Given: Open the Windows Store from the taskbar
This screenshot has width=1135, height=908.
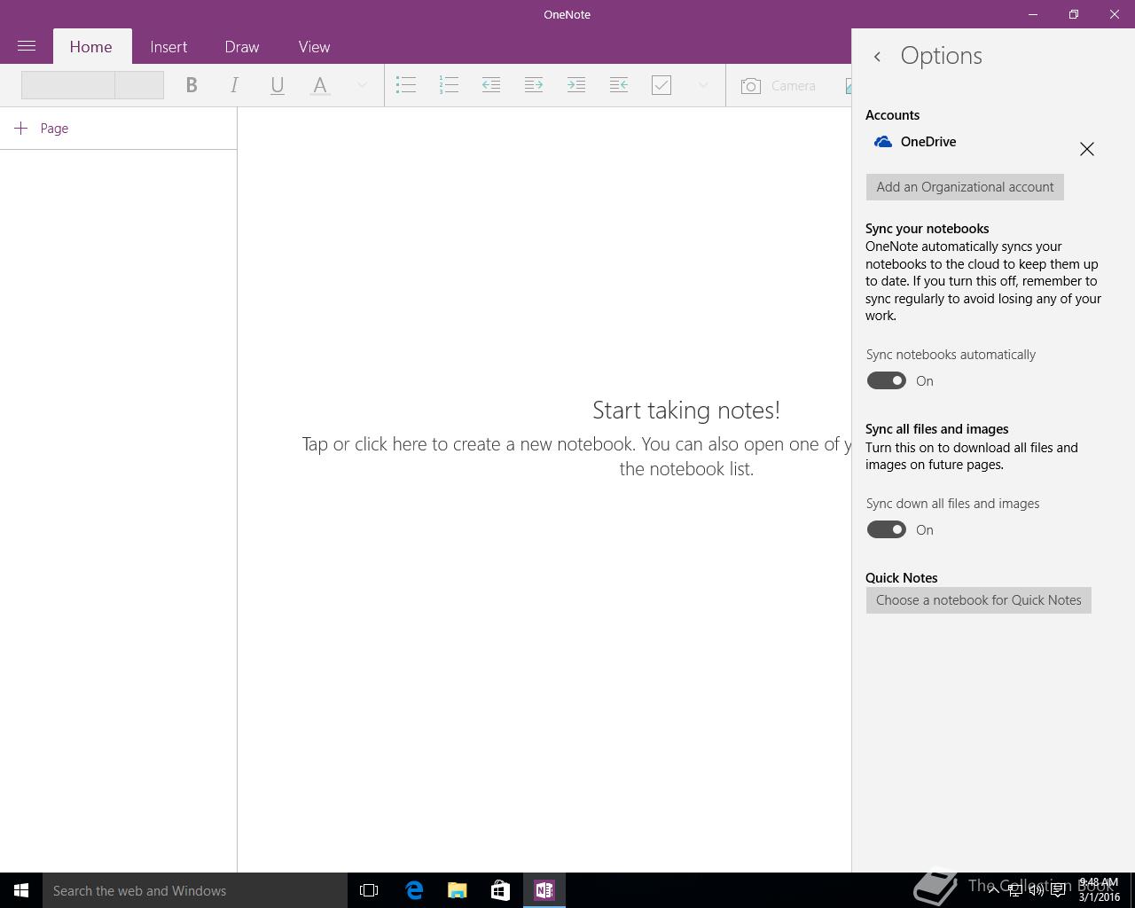Looking at the screenshot, I should [501, 890].
